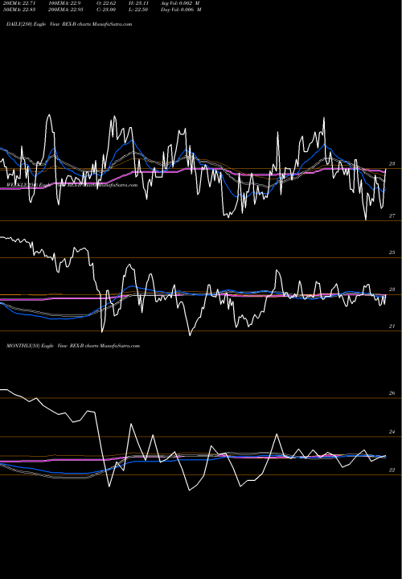Click the 26 price label on monthly chart
402x579 pixels.
[392, 393]
